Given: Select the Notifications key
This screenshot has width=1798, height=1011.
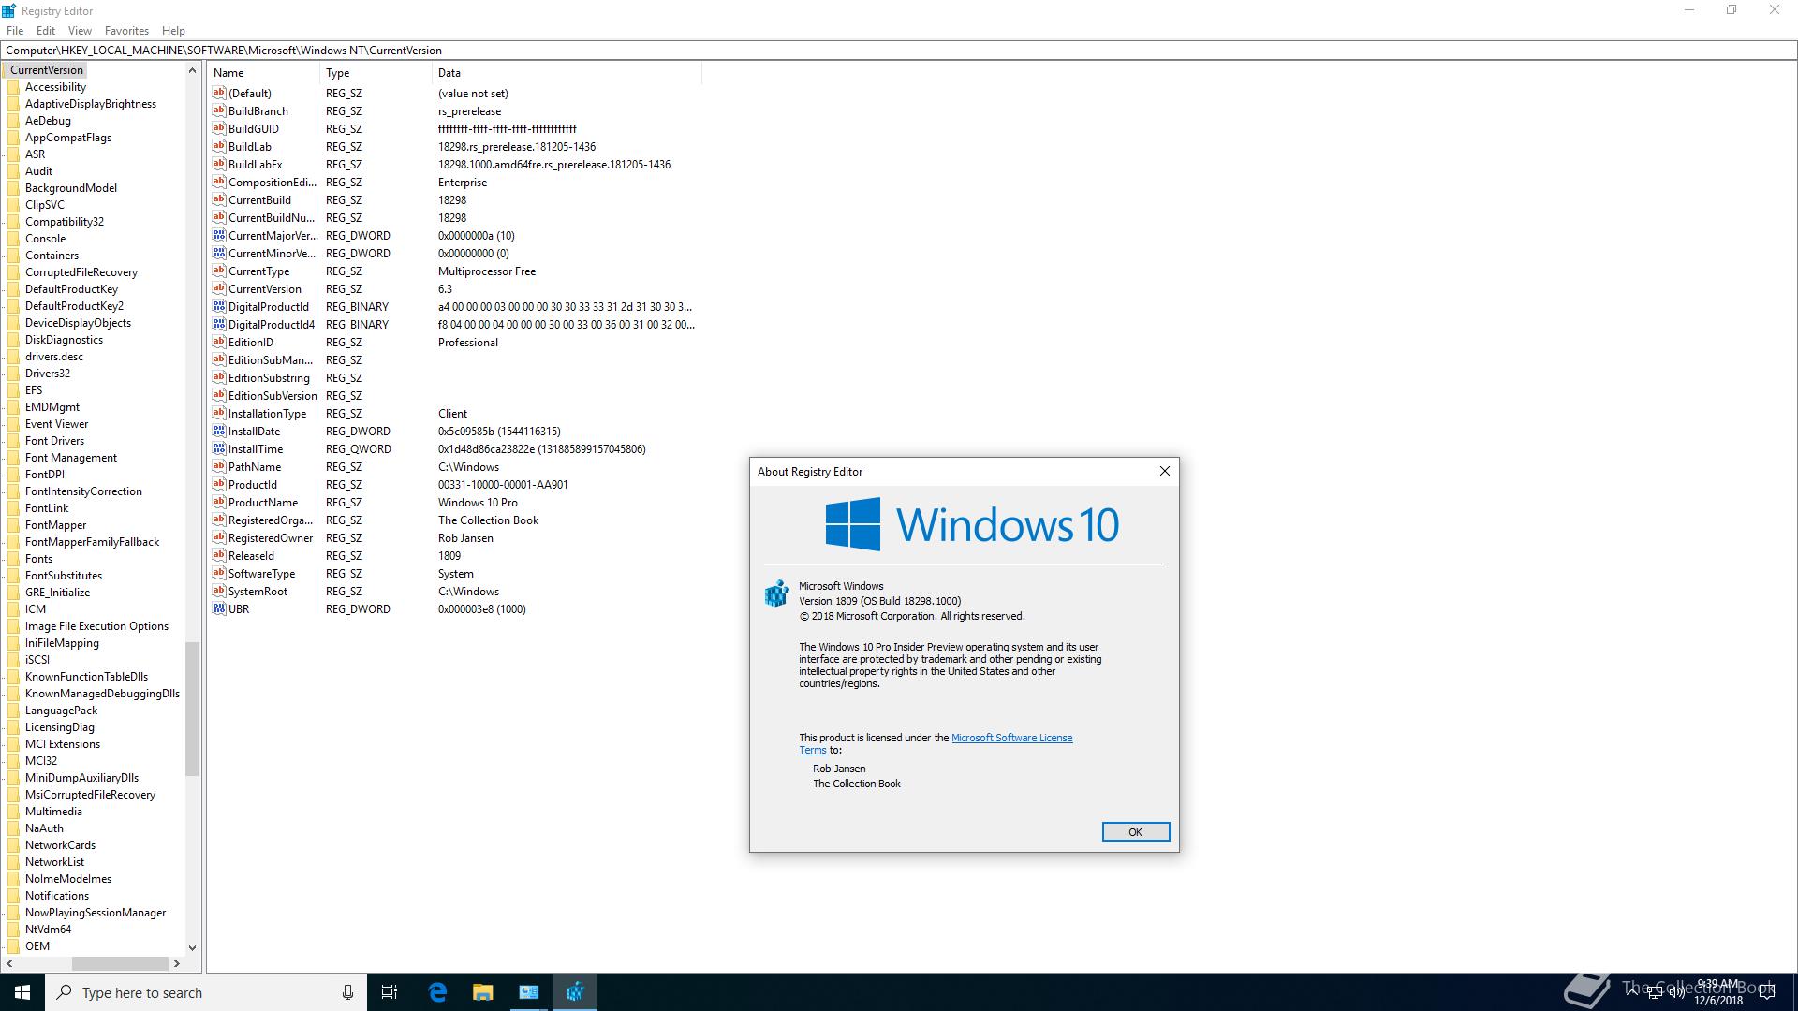Looking at the screenshot, I should [x=56, y=896].
